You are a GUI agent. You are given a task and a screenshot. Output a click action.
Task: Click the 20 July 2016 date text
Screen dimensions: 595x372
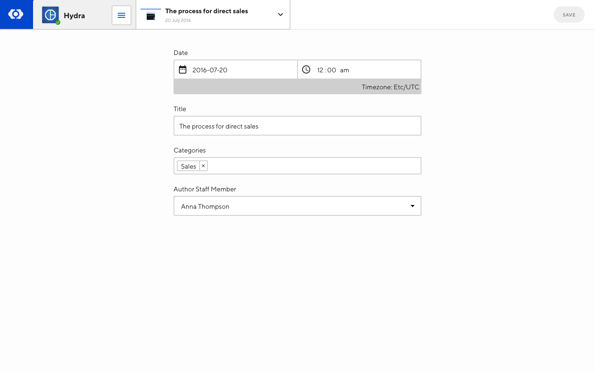click(x=178, y=20)
